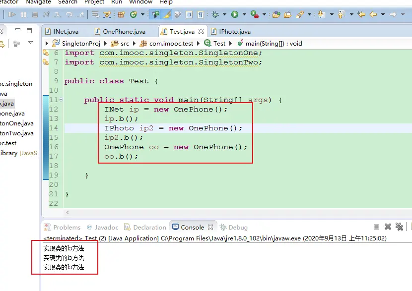Click the Forward navigation arrow in toolbar
This screenshot has width=412, height=291.
coord(393,15)
